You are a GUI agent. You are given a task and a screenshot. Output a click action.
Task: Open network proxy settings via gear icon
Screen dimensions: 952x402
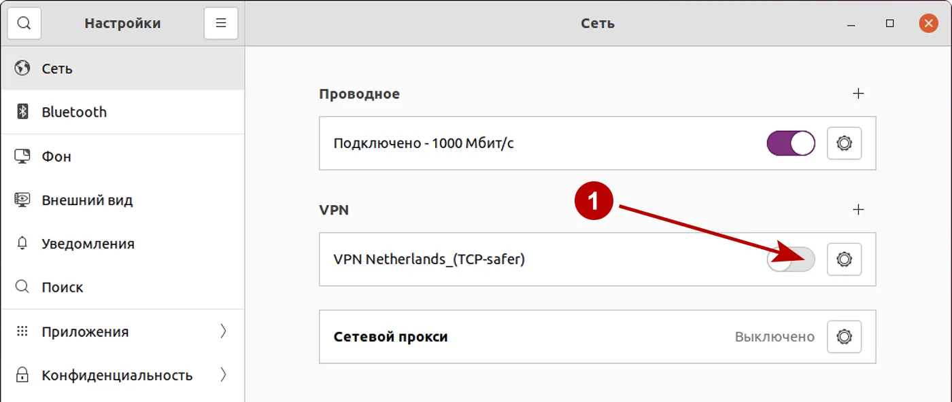(844, 336)
